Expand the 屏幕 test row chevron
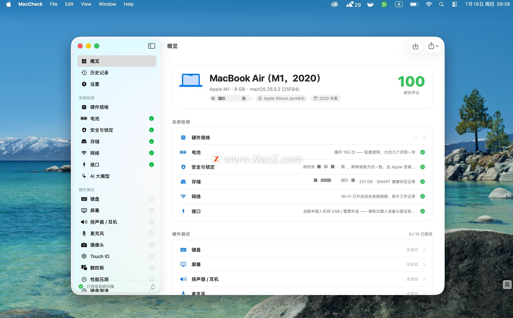This screenshot has width=513, height=318. point(424,264)
